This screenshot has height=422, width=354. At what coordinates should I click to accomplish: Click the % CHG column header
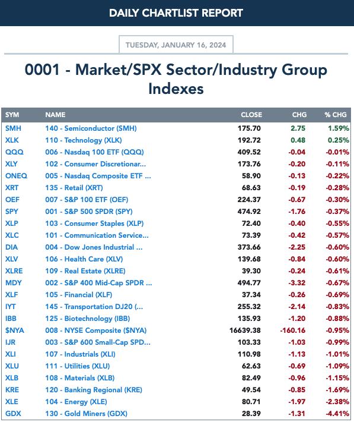[336, 115]
